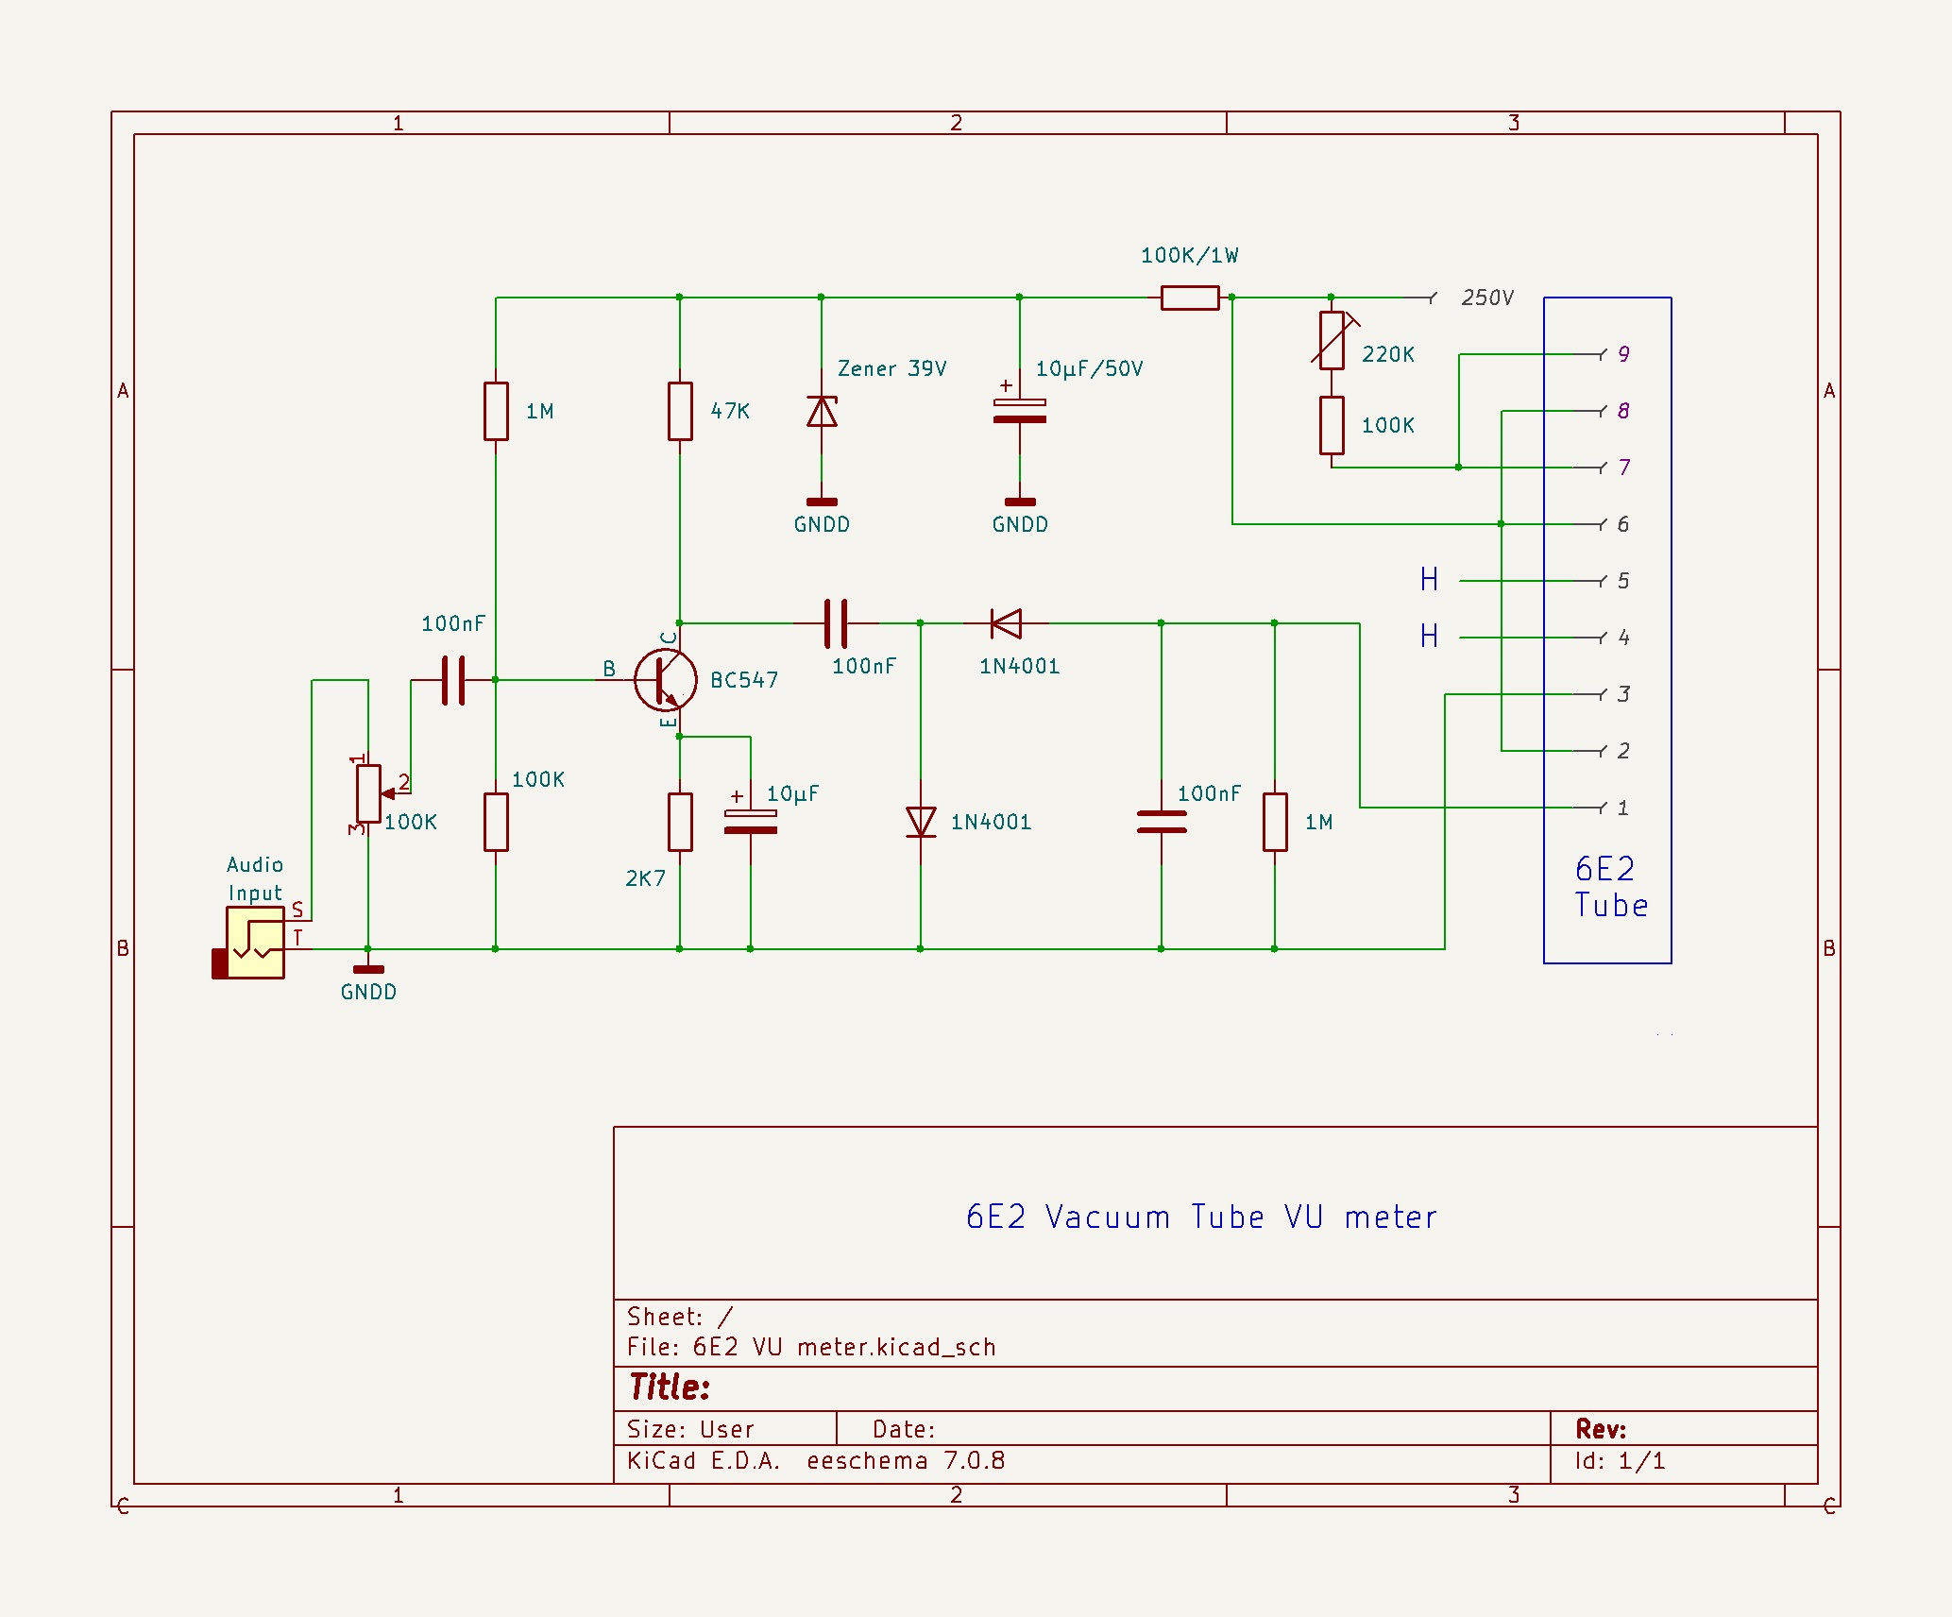
Task: Select the 10µF emitter bypass capacitor
Action: [x=751, y=822]
